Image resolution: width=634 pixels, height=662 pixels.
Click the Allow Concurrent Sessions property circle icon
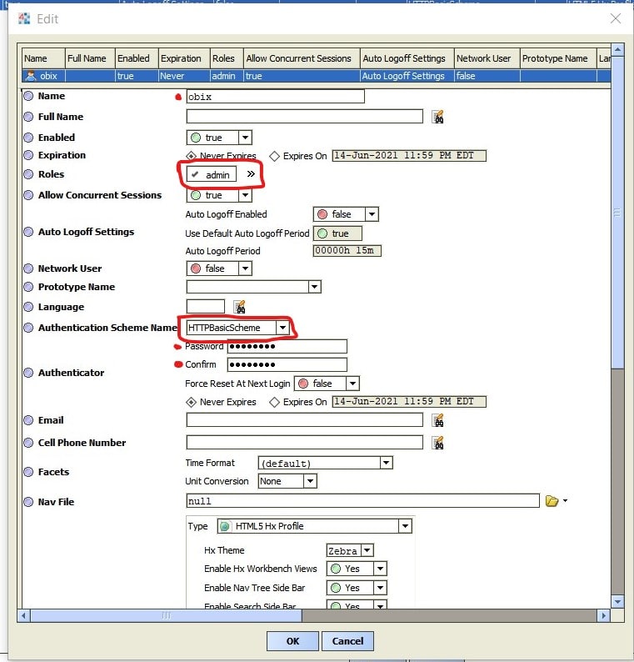click(28, 195)
